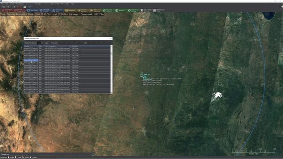Viewport: 283px width, 159px height.
Task: Expand the Message Log pop-out icon
Action: click(x=93, y=154)
